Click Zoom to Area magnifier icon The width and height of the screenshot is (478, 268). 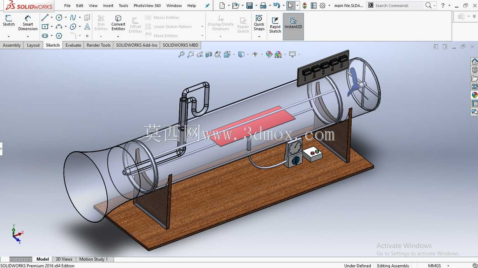191,54
